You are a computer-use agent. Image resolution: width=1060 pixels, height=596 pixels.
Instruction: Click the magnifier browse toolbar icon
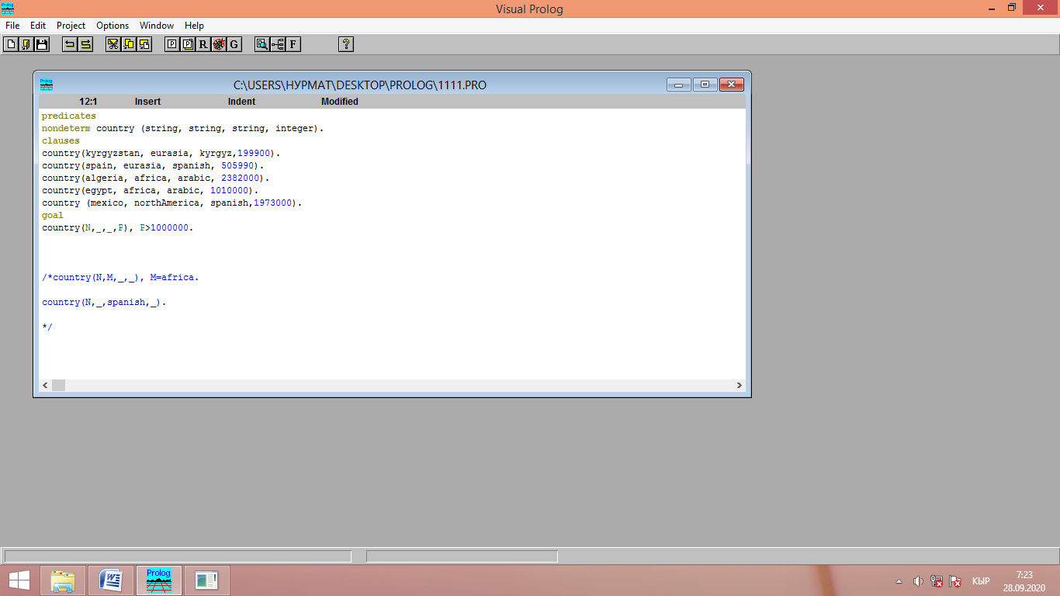[262, 44]
